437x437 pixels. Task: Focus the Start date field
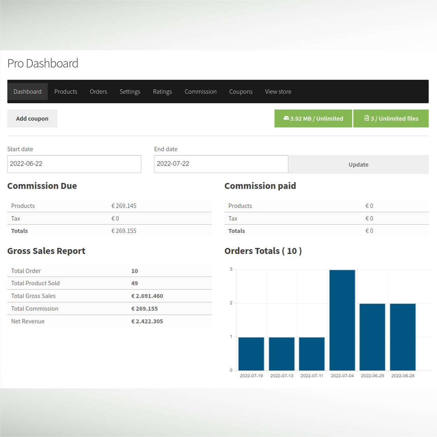pyautogui.click(x=74, y=164)
